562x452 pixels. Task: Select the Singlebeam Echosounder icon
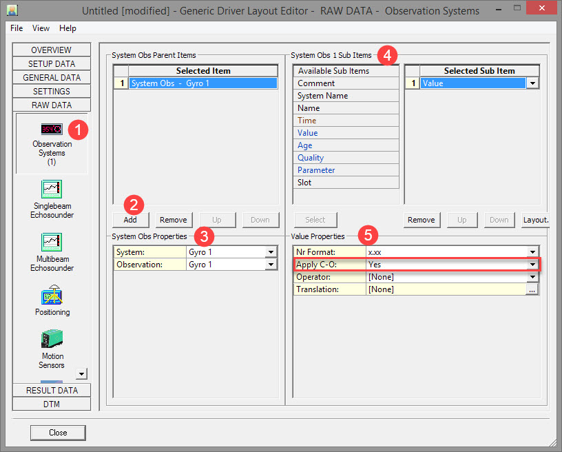(52, 189)
